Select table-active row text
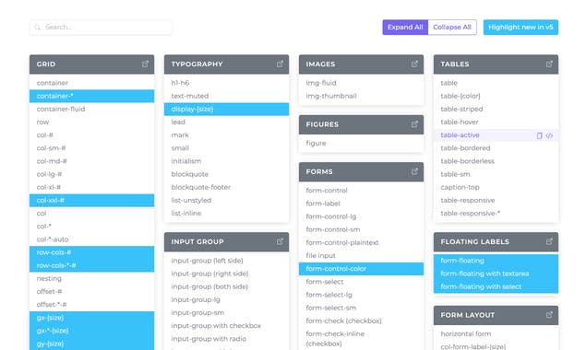Image resolution: width=586 pixels, height=350 pixels. pyautogui.click(x=460, y=135)
